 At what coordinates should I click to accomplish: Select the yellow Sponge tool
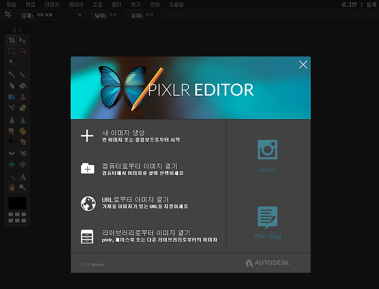23,131
